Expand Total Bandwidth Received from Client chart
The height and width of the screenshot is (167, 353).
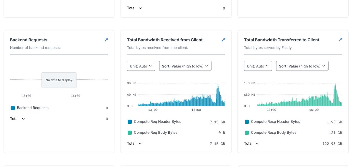[223, 40]
